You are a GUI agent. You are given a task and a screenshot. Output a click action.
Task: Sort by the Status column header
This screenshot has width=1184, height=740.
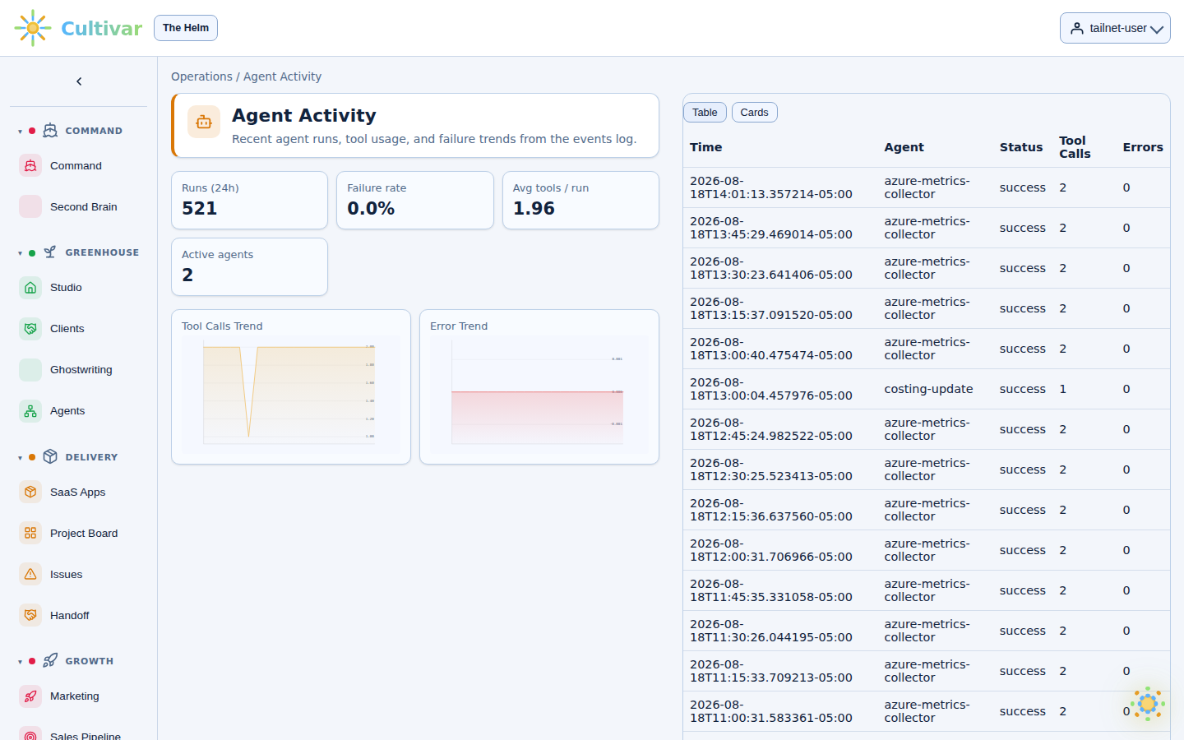(1021, 147)
